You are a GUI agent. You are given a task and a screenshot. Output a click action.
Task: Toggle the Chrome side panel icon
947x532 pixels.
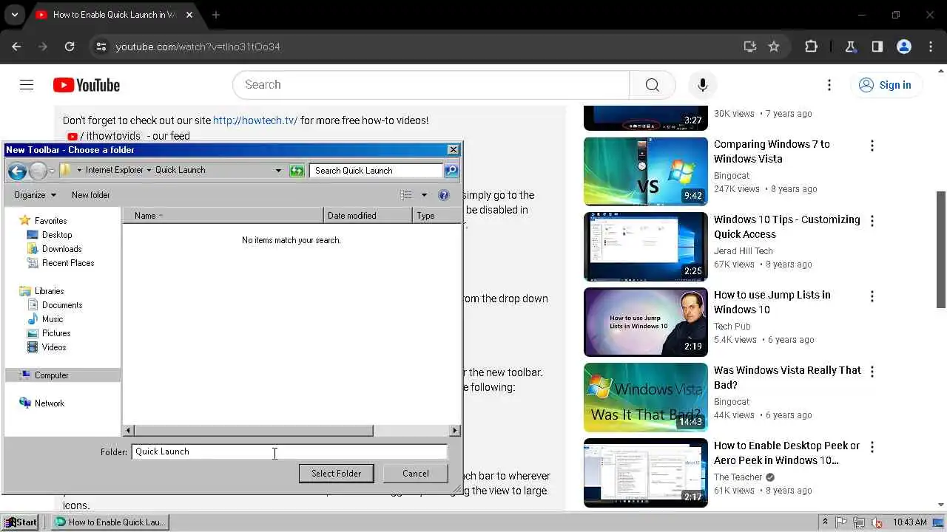tap(877, 47)
